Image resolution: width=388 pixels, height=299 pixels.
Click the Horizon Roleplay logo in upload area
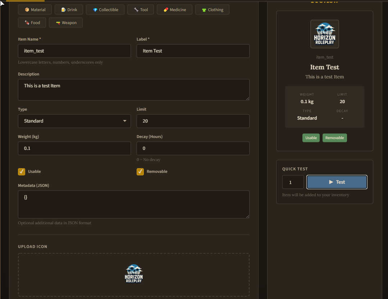tap(133, 274)
